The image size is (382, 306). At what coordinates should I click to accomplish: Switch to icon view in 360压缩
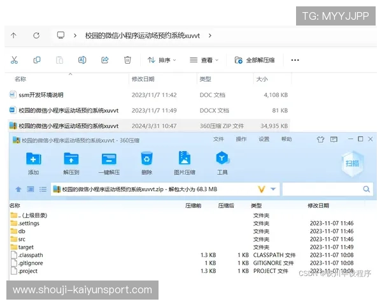[x=31, y=189]
